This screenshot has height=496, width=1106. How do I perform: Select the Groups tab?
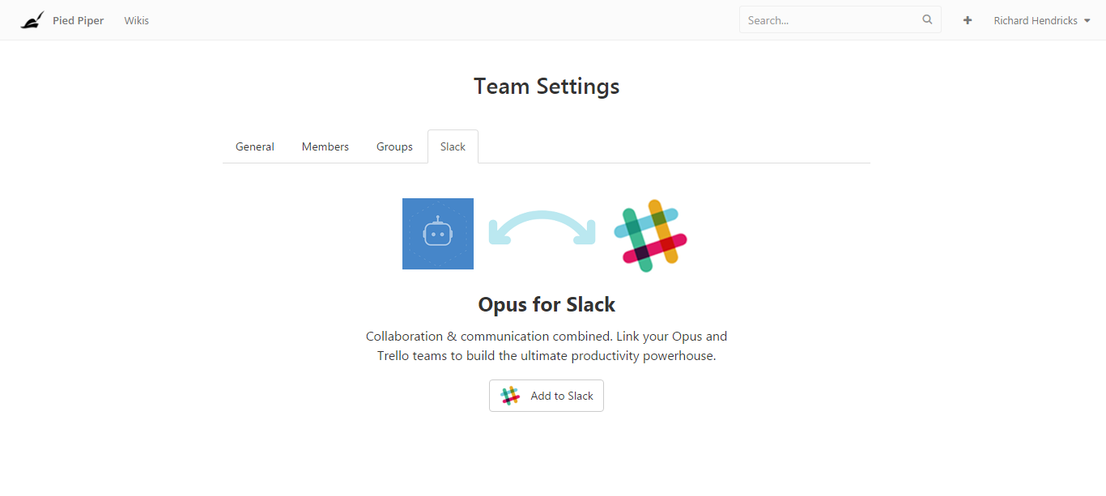click(394, 146)
